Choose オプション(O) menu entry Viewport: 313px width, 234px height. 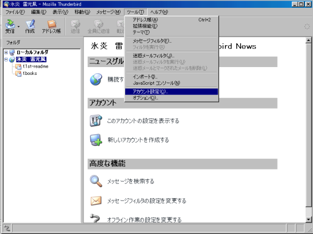pyautogui.click(x=172, y=98)
